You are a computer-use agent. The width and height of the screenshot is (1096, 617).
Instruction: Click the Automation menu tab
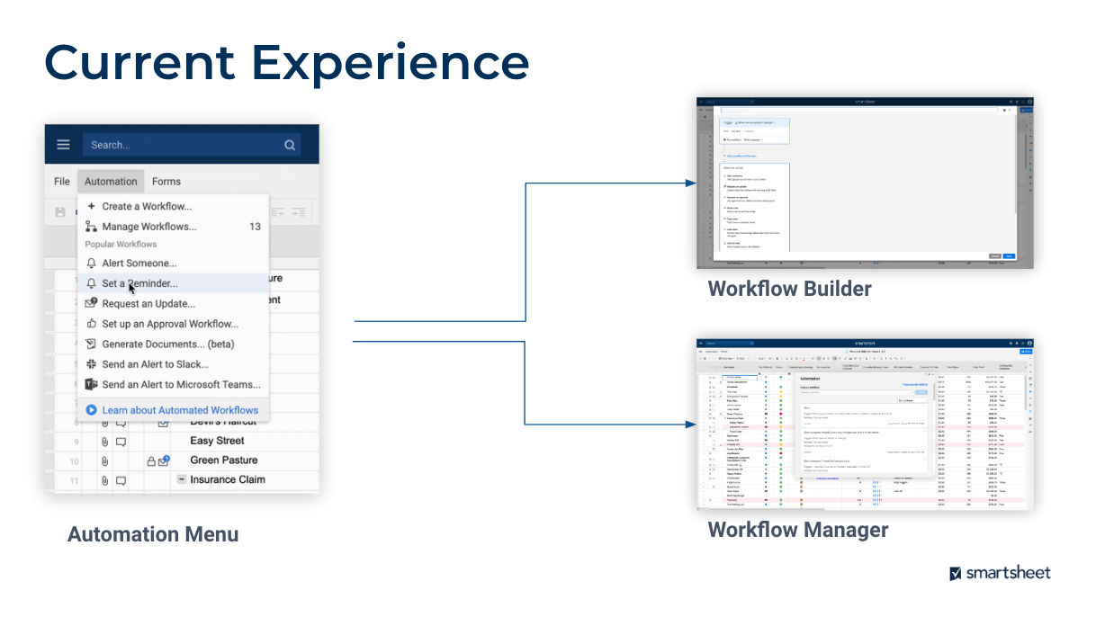click(x=111, y=182)
